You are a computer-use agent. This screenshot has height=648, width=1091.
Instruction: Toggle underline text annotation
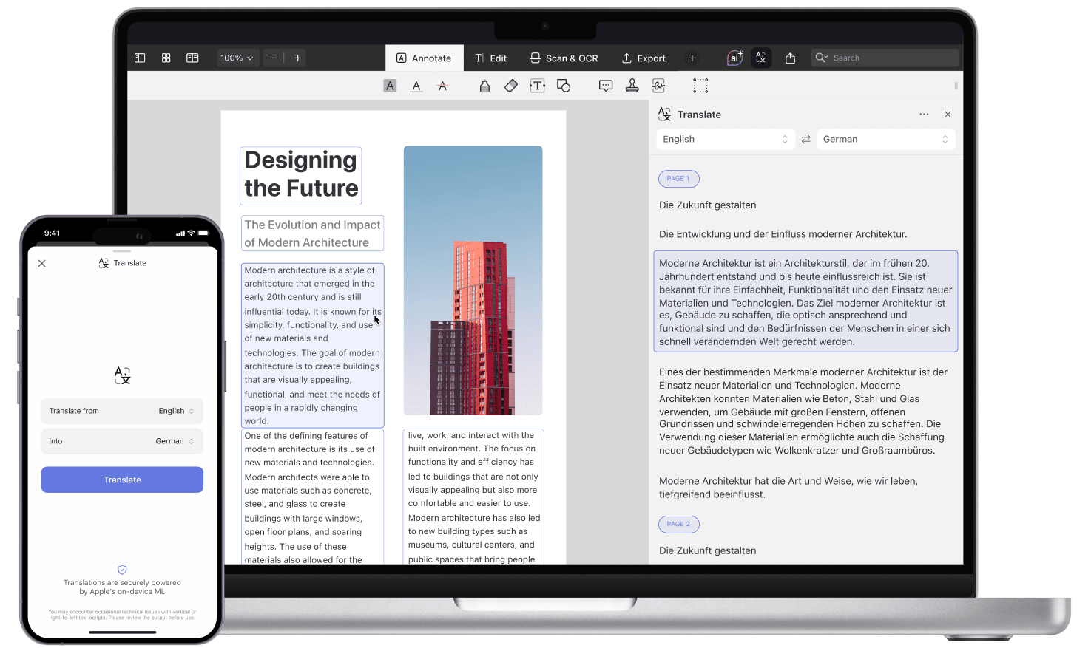pos(416,86)
